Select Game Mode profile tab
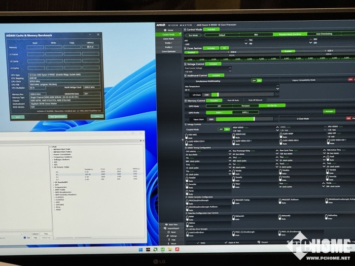Viewport: 355px width, 266px height. click(169, 39)
